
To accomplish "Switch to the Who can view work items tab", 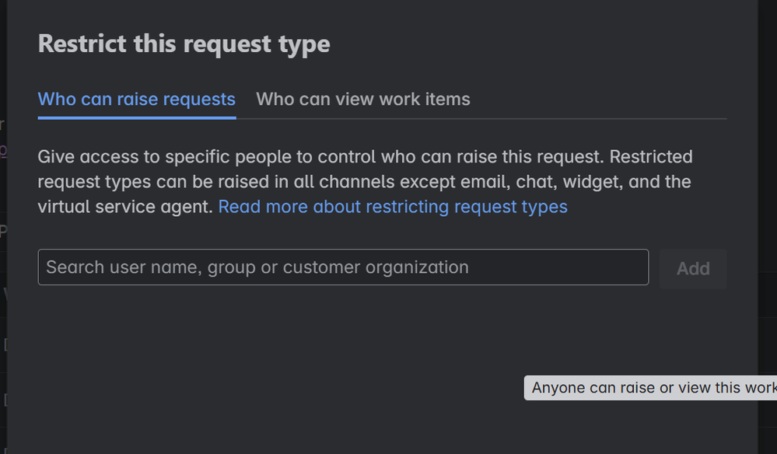I will (362, 100).
